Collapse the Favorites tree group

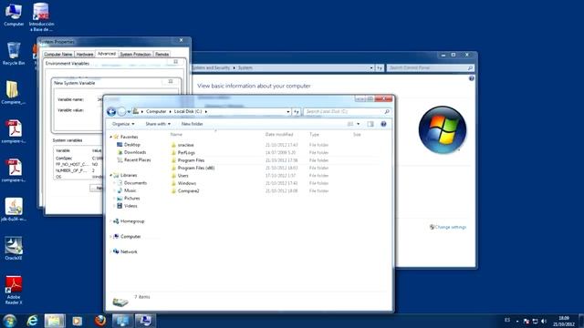click(x=111, y=137)
